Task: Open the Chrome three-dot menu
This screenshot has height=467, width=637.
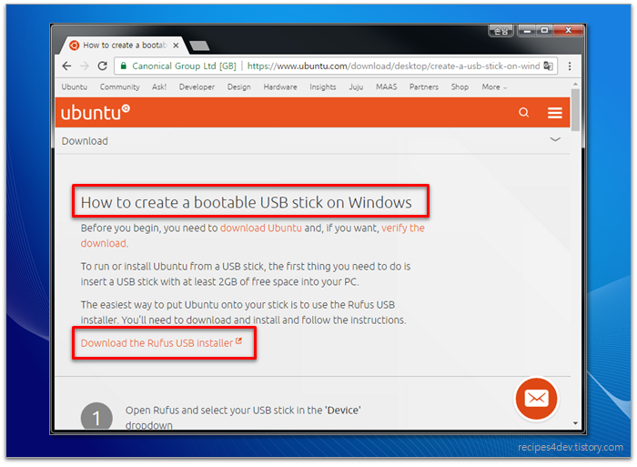Action: click(x=570, y=66)
